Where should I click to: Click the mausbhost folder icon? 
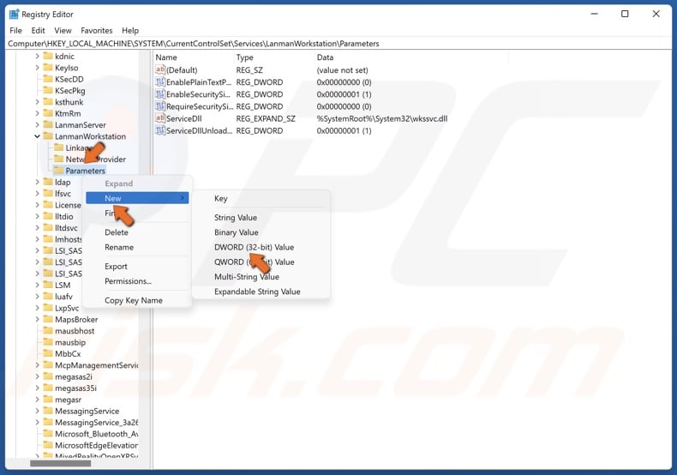pos(48,331)
